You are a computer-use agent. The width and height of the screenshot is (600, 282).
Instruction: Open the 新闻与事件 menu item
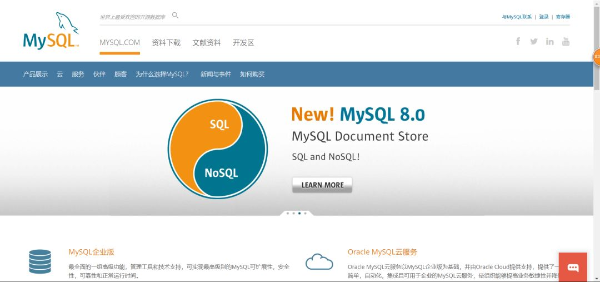[216, 75]
